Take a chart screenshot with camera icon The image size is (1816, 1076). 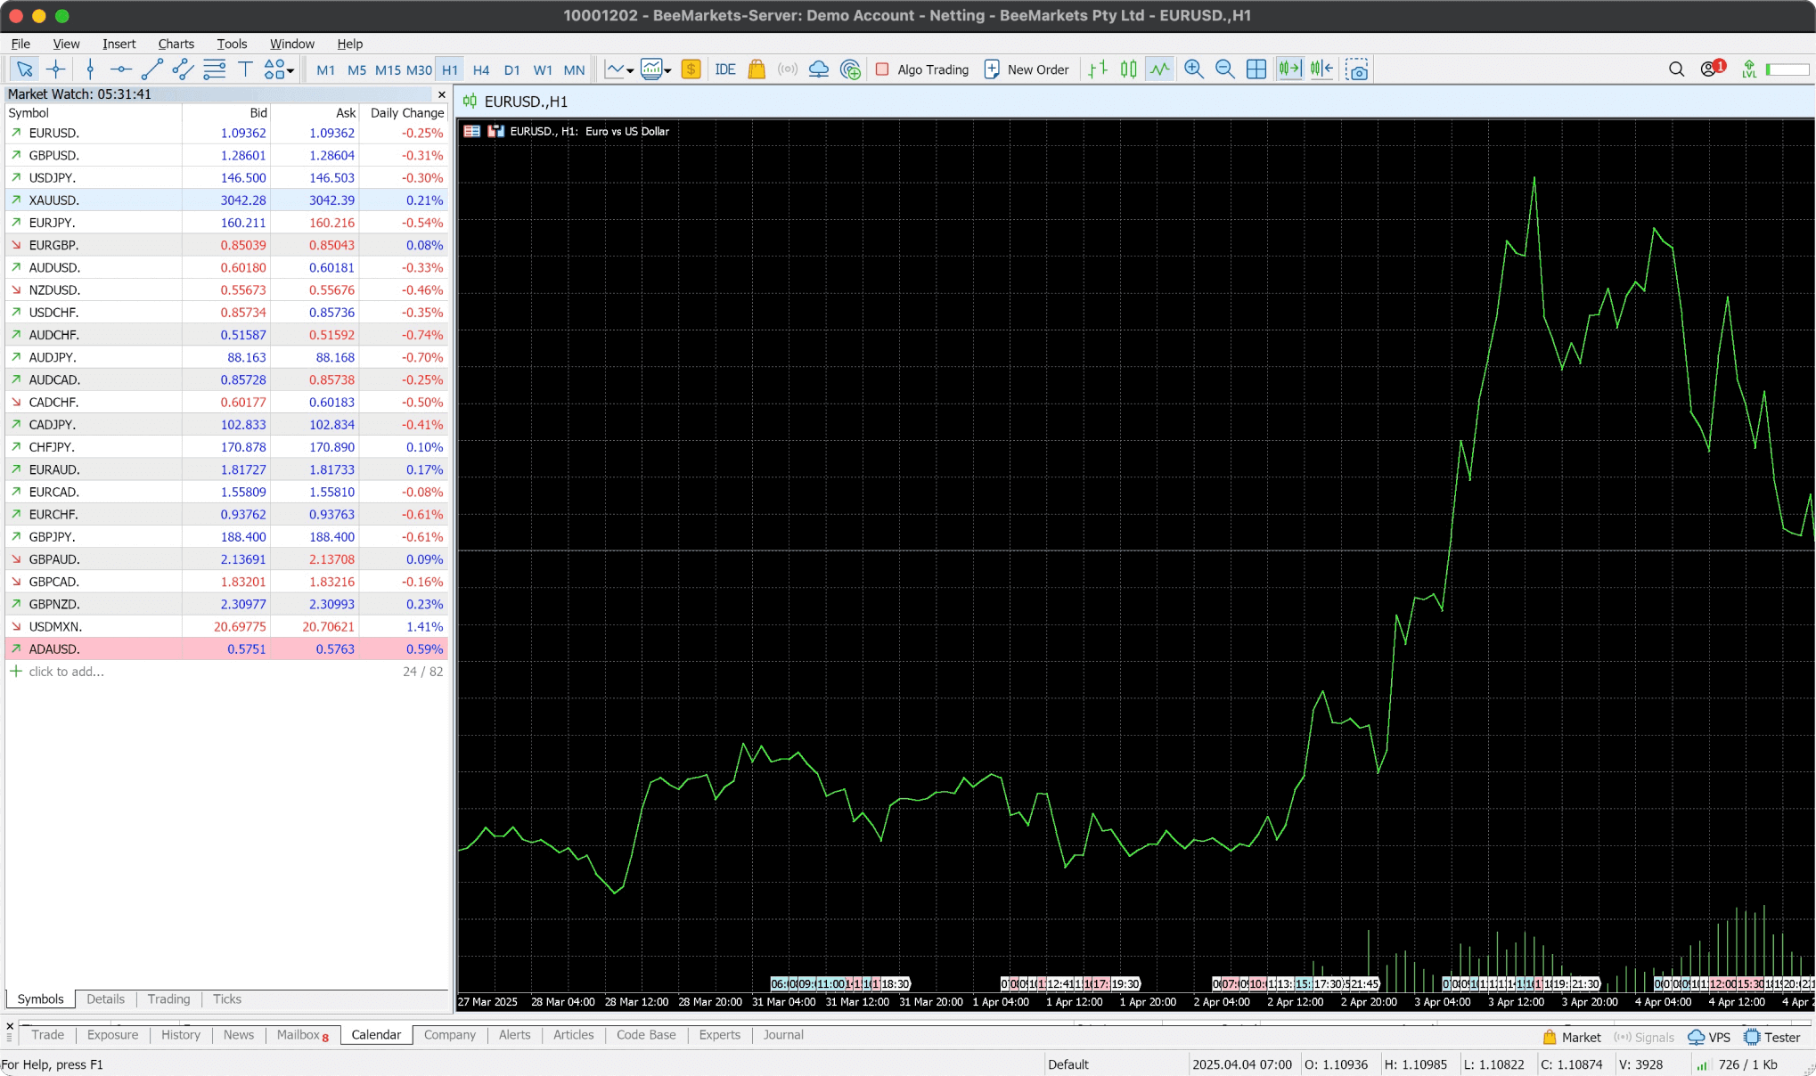click(1356, 69)
